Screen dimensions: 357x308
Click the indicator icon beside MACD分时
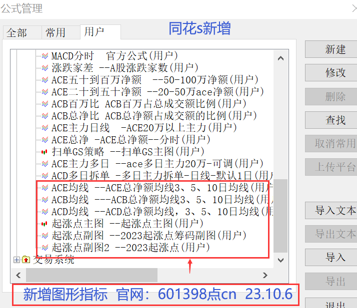[x=45, y=56]
